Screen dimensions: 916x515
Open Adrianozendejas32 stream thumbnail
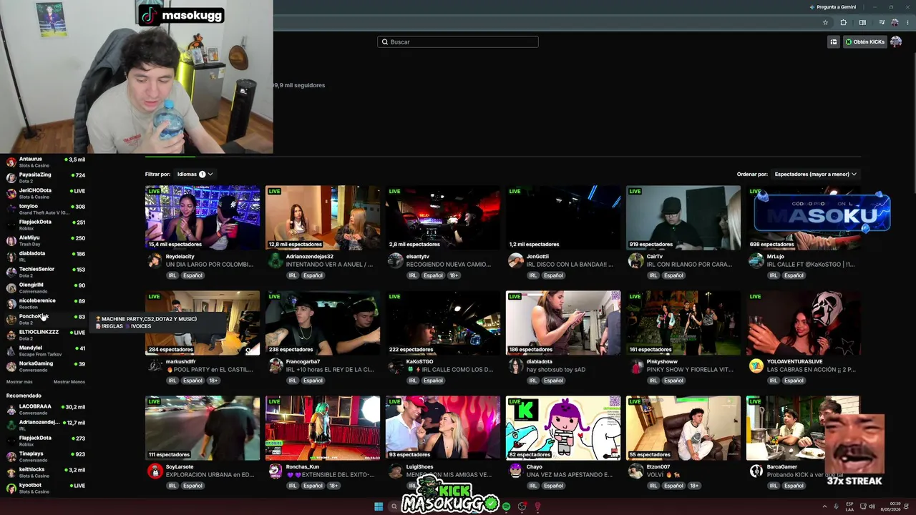[323, 217]
